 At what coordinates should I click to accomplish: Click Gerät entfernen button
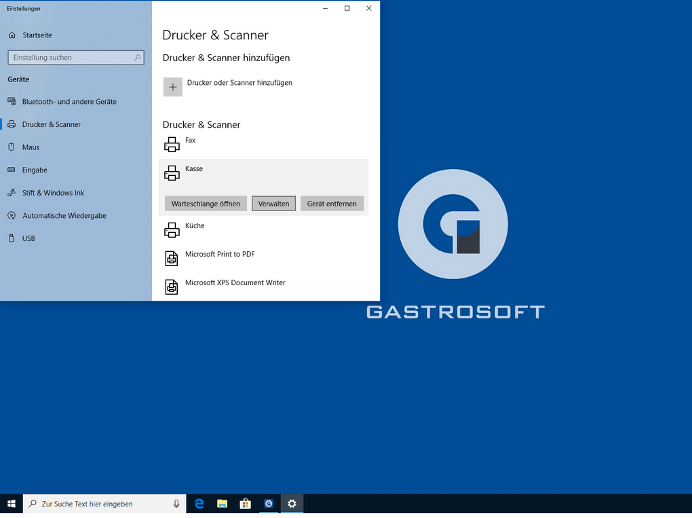[332, 204]
